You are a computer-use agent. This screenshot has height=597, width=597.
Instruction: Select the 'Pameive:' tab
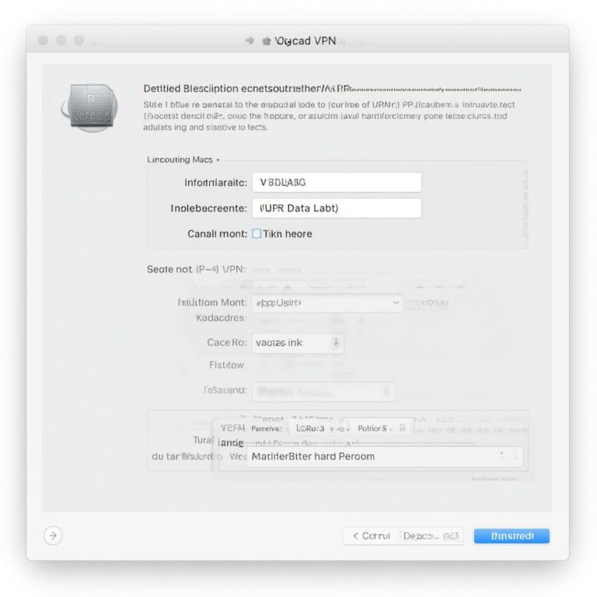coord(267,428)
